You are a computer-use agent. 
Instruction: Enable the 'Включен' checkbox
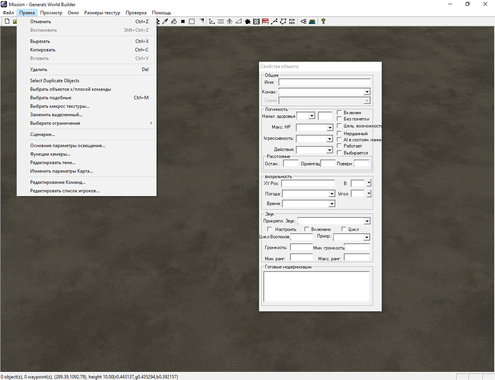pyautogui.click(x=339, y=113)
